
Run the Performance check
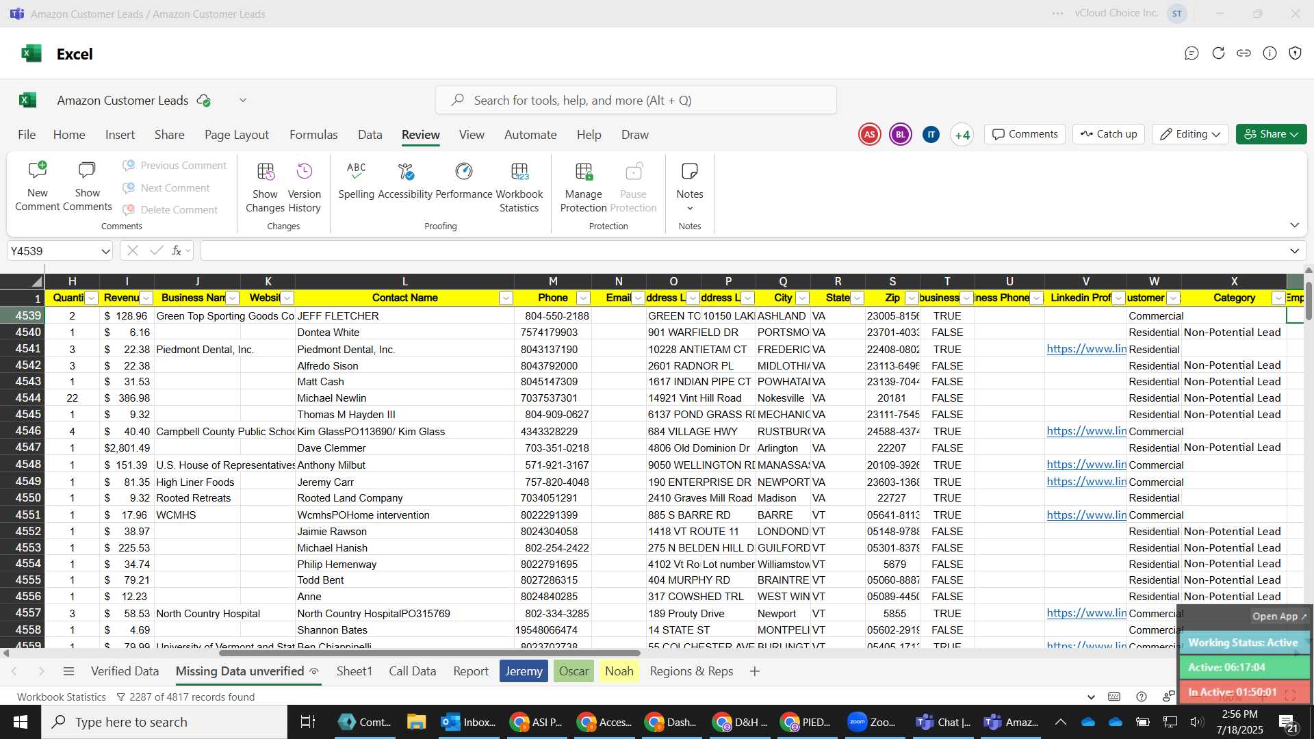[x=464, y=181]
